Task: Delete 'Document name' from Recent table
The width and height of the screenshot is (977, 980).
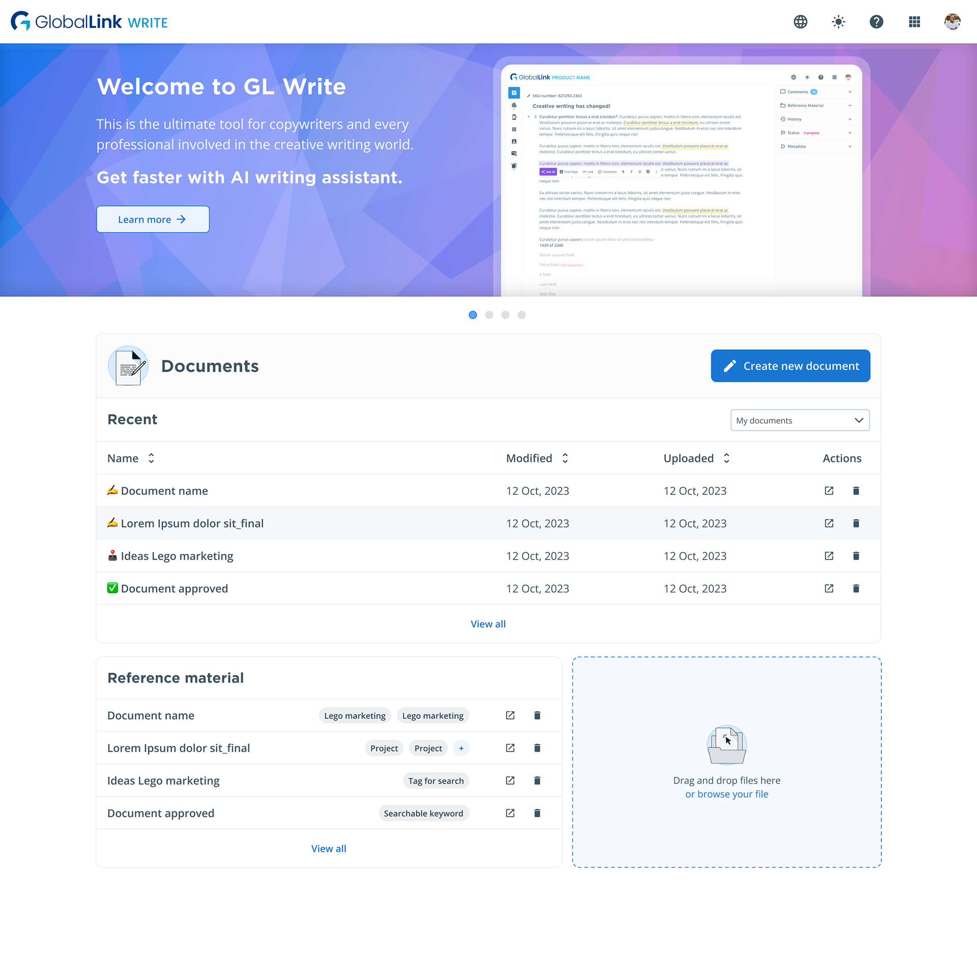Action: point(856,491)
